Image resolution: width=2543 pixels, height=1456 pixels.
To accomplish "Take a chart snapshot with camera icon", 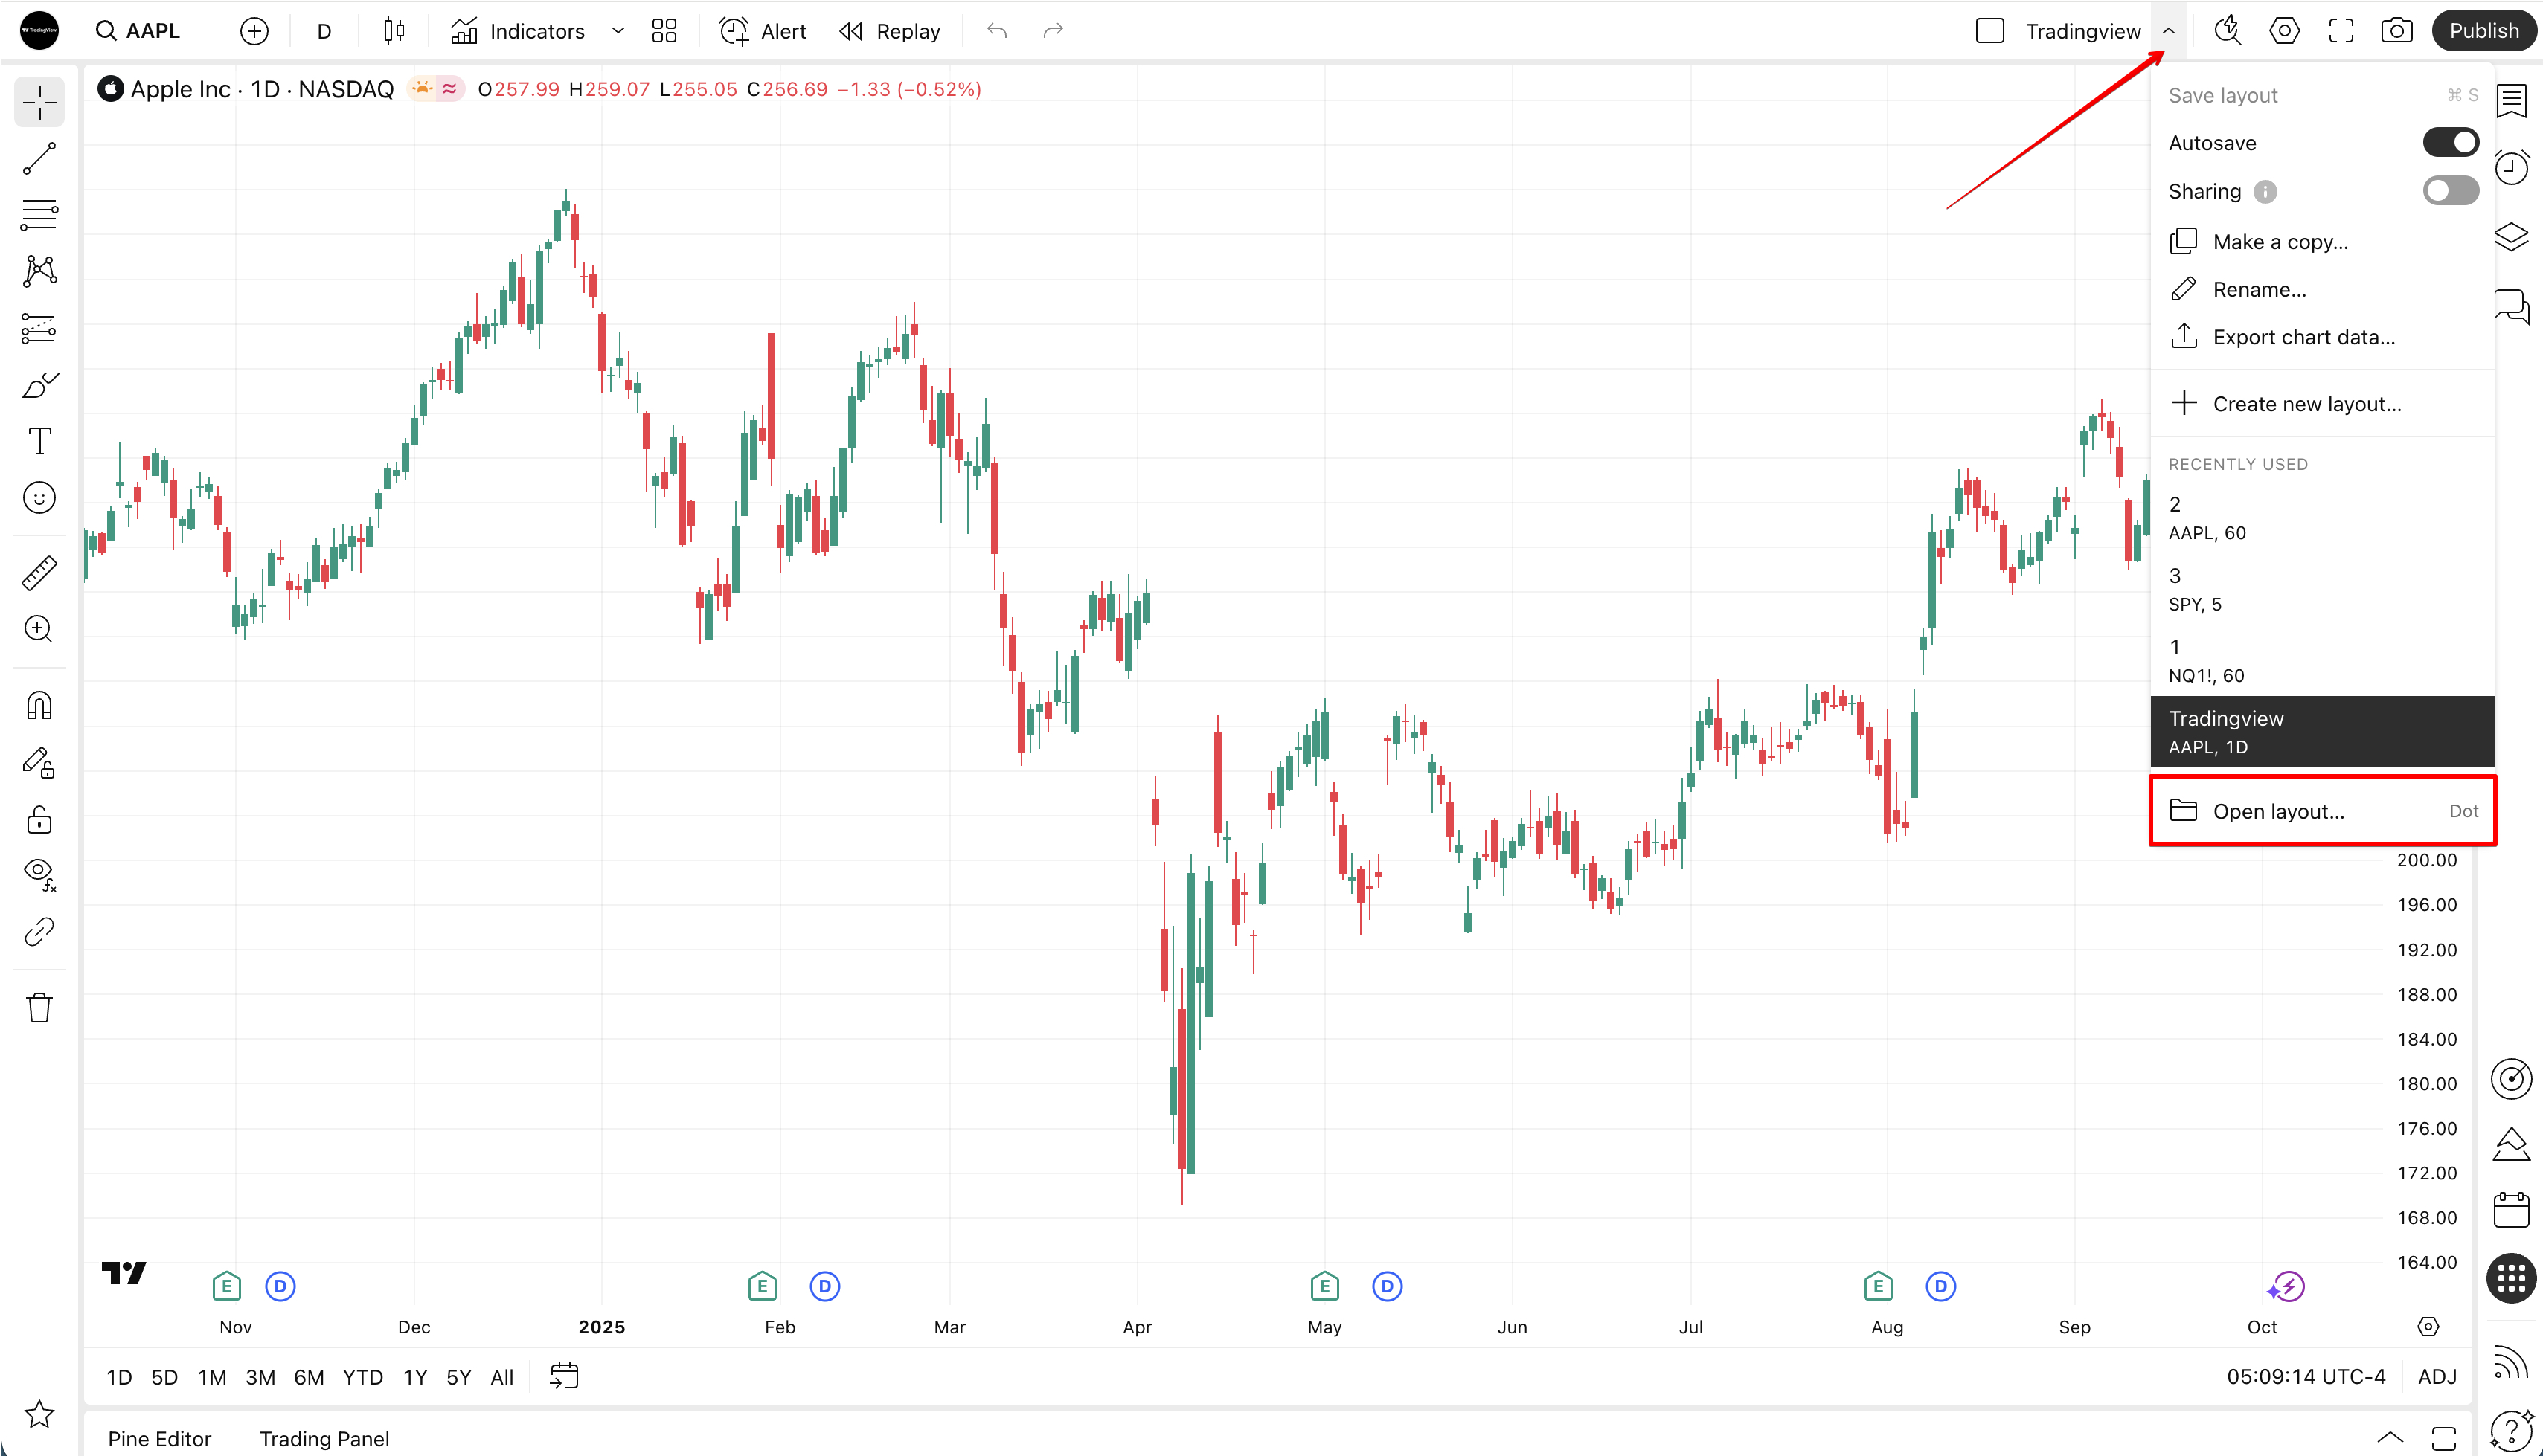I will coord(2396,31).
